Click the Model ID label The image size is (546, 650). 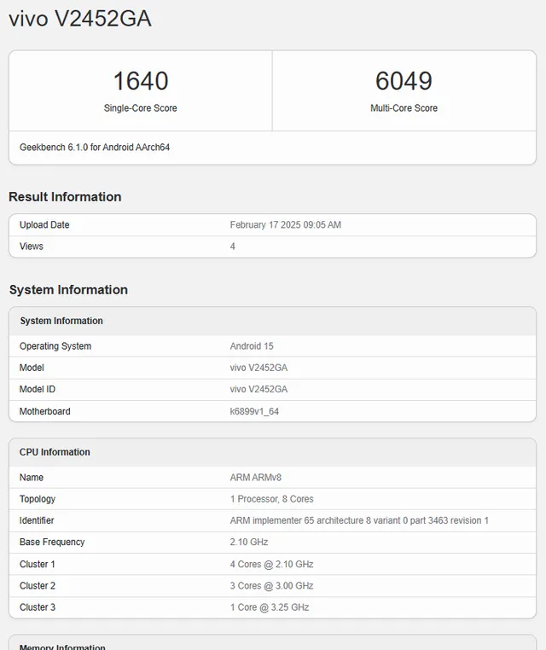(38, 389)
